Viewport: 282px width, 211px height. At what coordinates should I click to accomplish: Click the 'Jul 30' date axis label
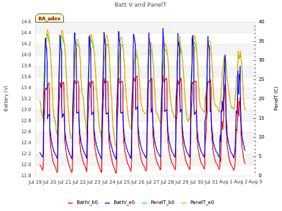tap(197, 182)
